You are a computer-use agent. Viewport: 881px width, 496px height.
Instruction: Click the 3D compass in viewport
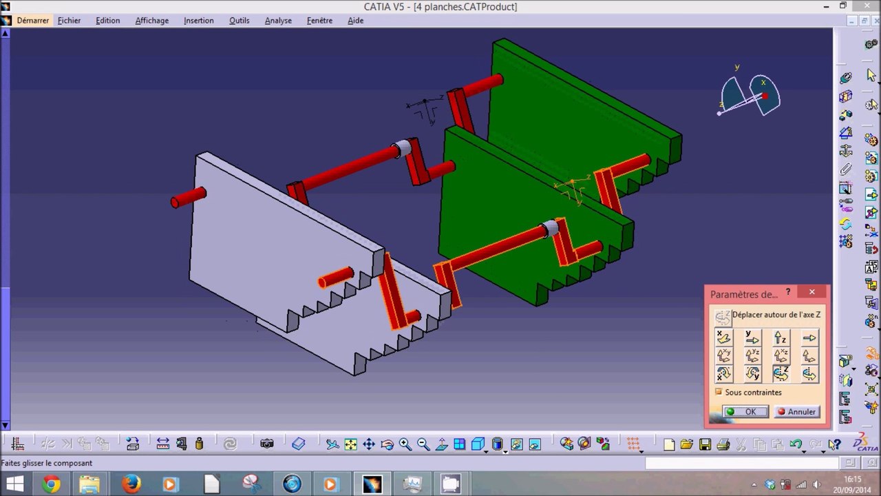point(750,94)
